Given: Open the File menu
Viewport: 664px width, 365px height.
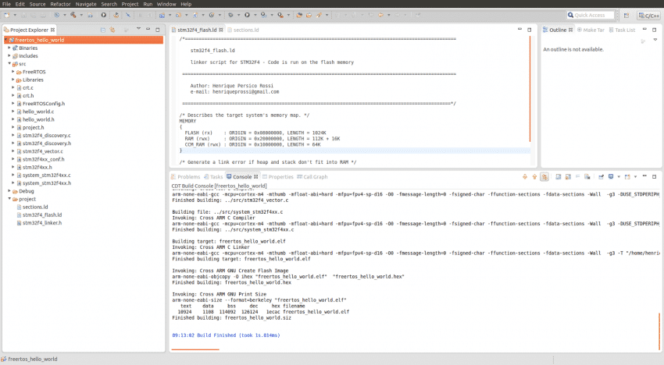Looking at the screenshot, I should coord(7,4).
